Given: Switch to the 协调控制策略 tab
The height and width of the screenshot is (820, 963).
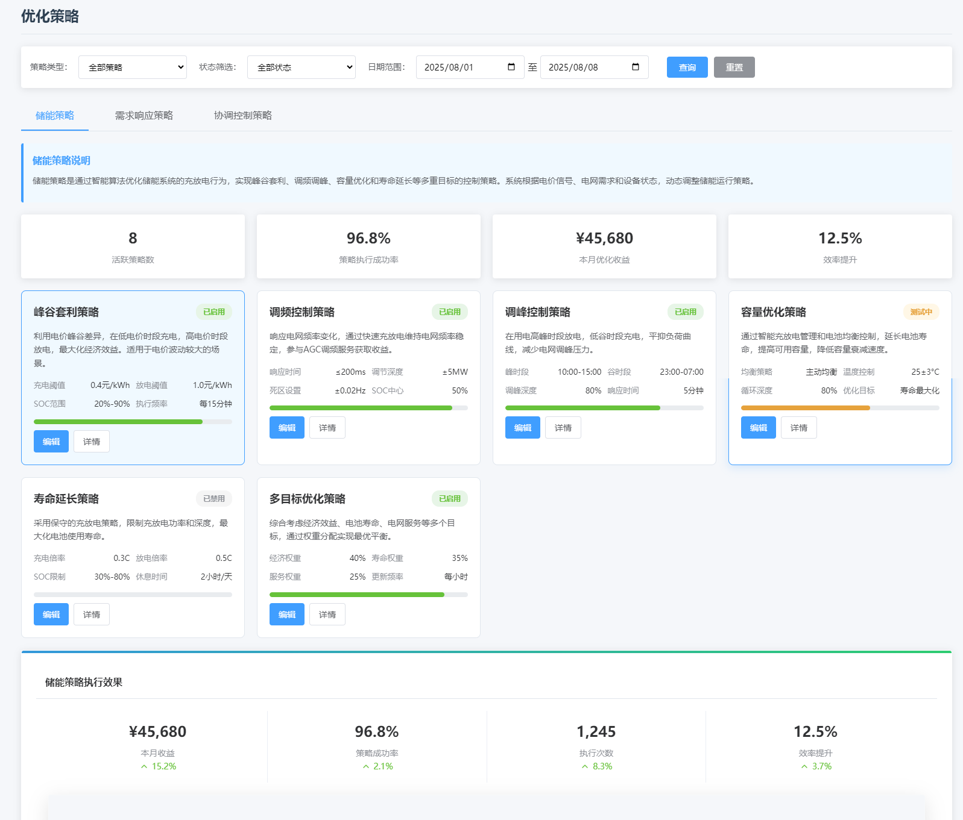Looking at the screenshot, I should tap(242, 115).
